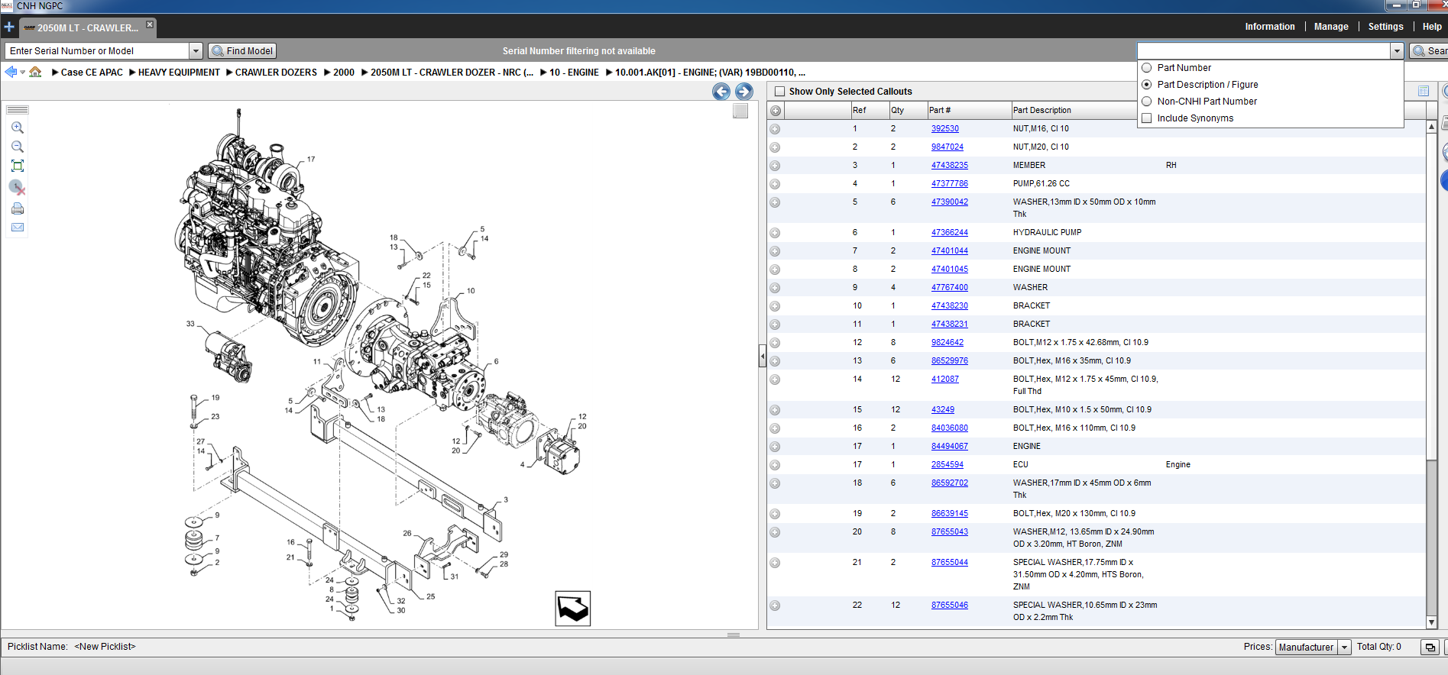Click the fit-to-window diagram icon
This screenshot has height=675, width=1448.
click(18, 166)
